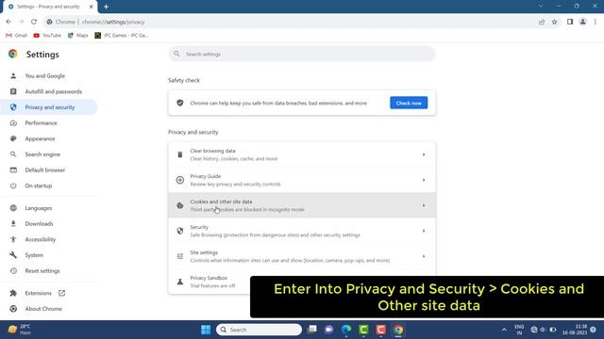Image resolution: width=604 pixels, height=339 pixels.
Task: Open Windows Start menu
Action: coord(206,330)
